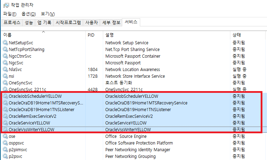This screenshot has height=160, width=267.
Task: Click description 호스트 동기화
Action: [x=119, y=83]
